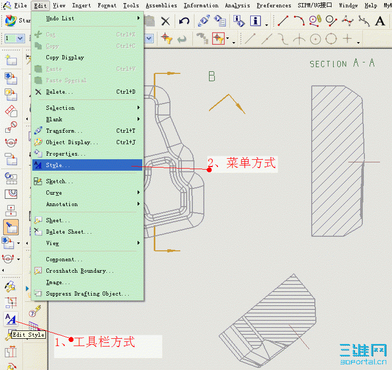Open the Preferences menu
The image size is (392, 370).
point(274,5)
